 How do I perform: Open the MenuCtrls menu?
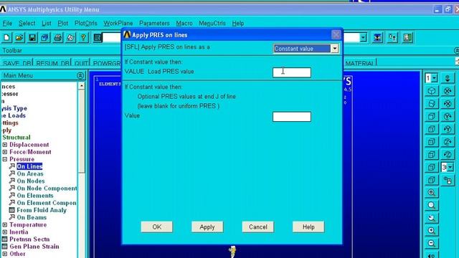pos(212,24)
